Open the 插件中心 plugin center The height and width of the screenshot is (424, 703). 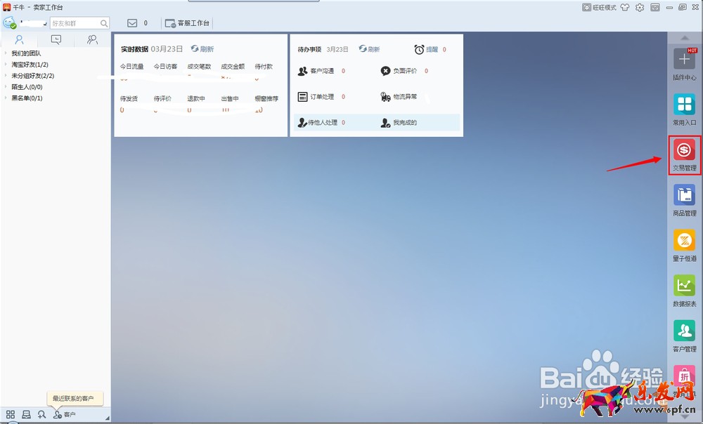point(684,60)
